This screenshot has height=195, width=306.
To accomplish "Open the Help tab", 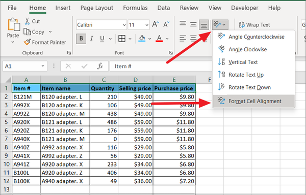I will [274, 8].
